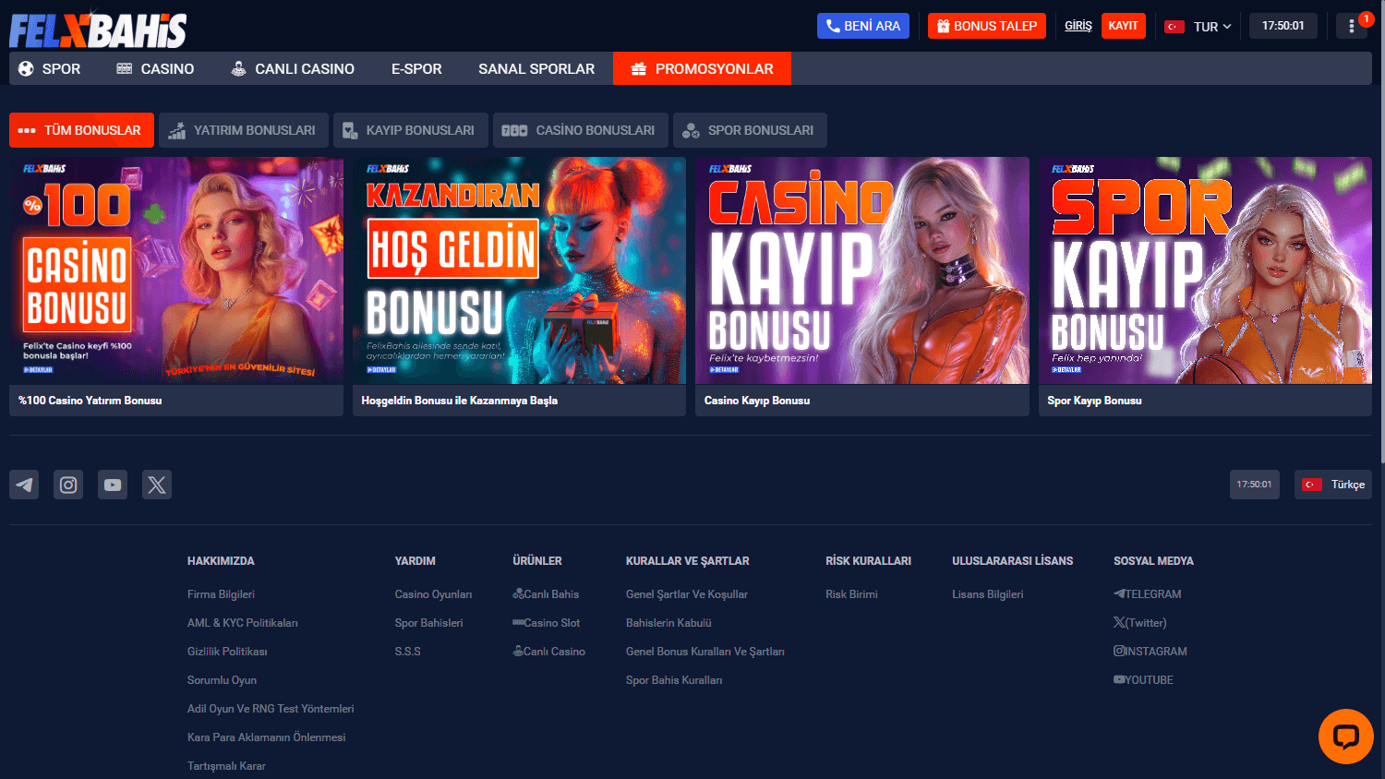Select the TÜM BONUSLAR filter tab
Image resolution: width=1385 pixels, height=779 pixels.
pyautogui.click(x=81, y=130)
